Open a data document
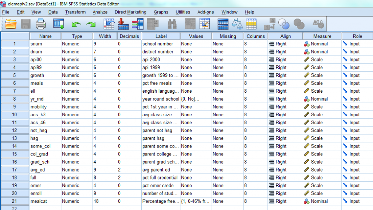 coord(10,24)
